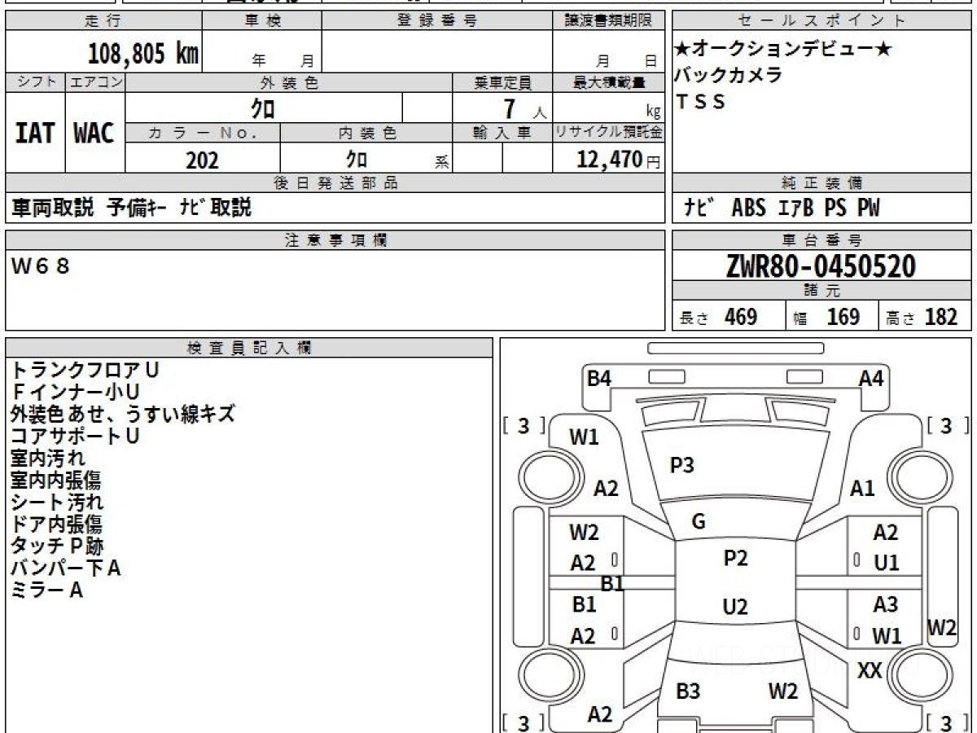Click the 輸入車 header
The height and width of the screenshot is (733, 977).
click(x=502, y=134)
